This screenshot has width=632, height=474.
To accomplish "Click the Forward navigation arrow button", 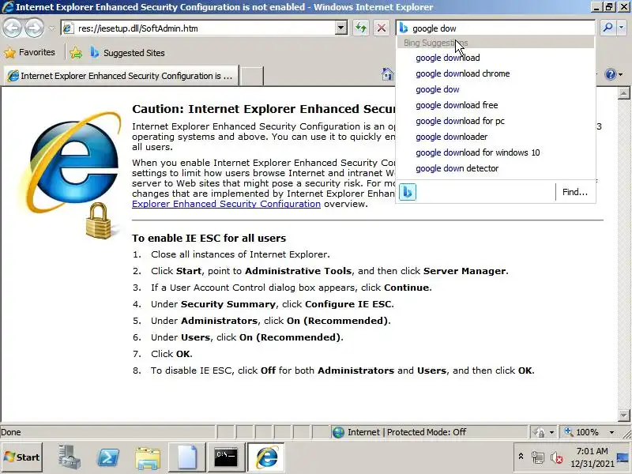I will tap(35, 28).
